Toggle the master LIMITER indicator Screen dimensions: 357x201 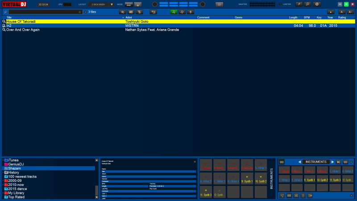pyautogui.click(x=280, y=4)
